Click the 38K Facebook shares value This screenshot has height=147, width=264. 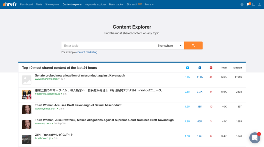200,107
